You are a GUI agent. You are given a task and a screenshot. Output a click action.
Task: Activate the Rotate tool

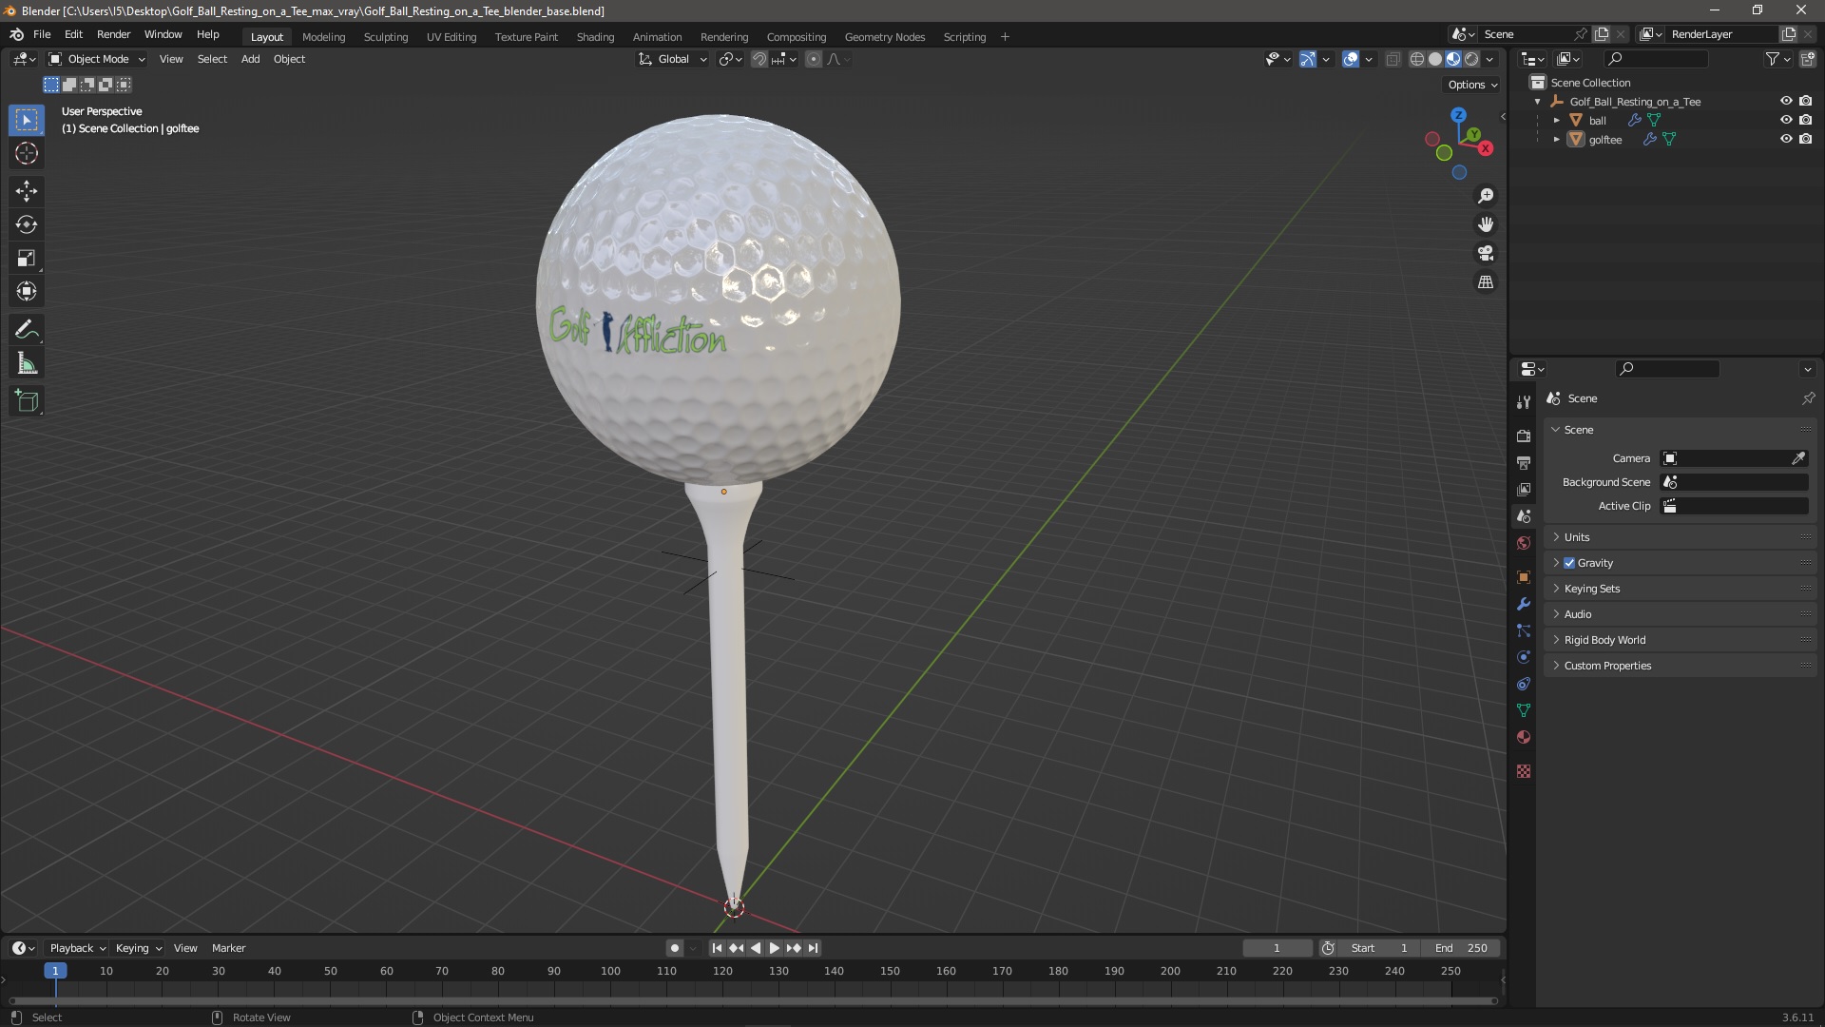click(27, 224)
